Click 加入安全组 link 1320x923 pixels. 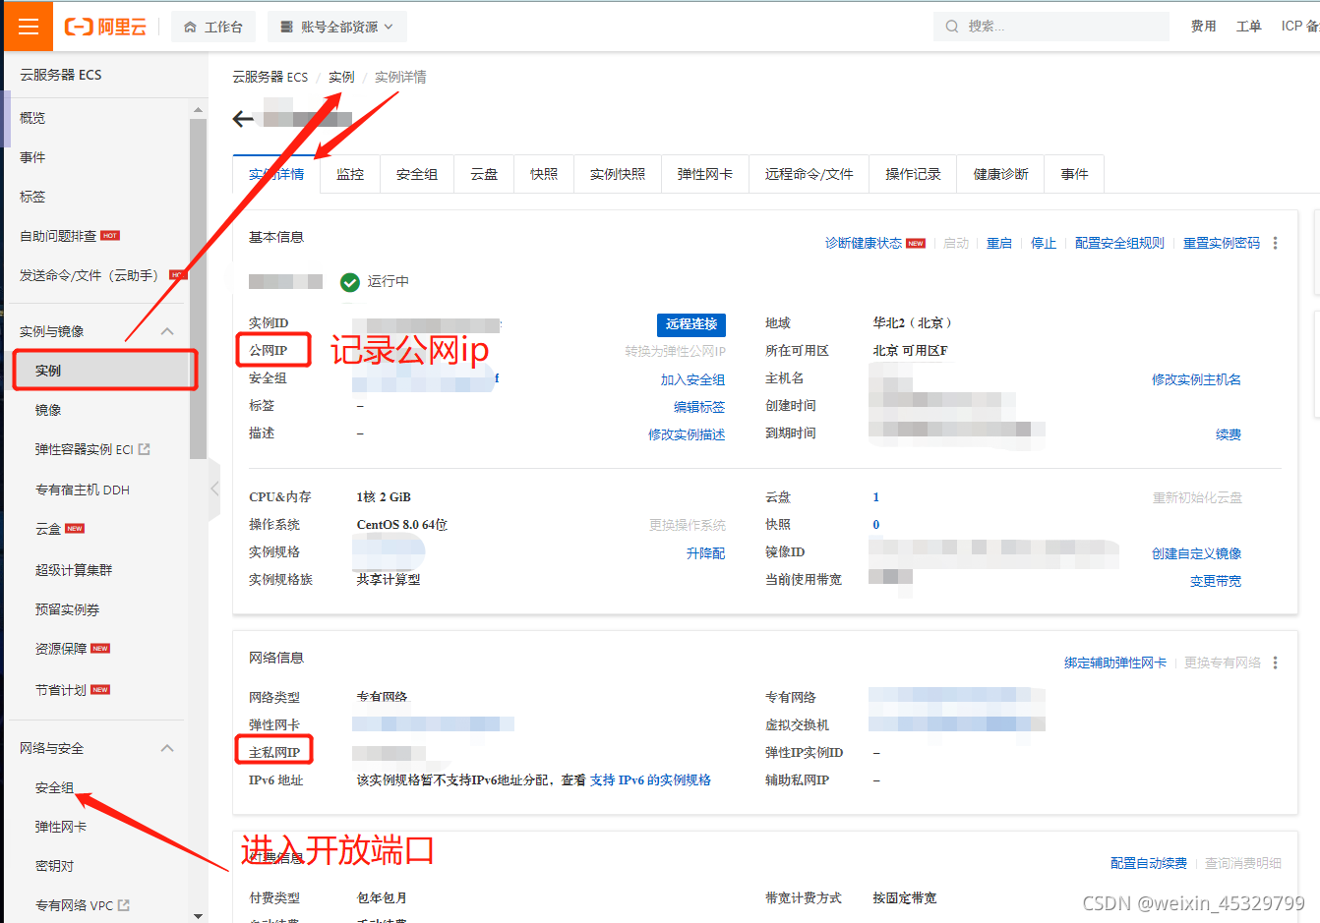[693, 379]
